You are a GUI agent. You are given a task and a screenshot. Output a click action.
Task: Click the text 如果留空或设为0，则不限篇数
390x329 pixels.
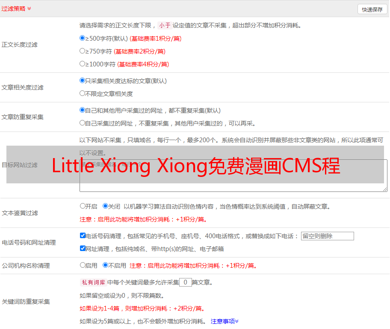(122, 296)
